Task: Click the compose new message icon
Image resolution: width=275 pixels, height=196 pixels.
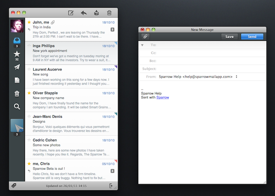Action: [71, 13]
